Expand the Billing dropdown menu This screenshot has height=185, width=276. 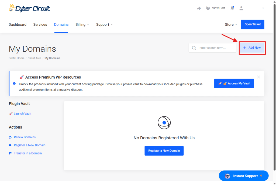[82, 25]
